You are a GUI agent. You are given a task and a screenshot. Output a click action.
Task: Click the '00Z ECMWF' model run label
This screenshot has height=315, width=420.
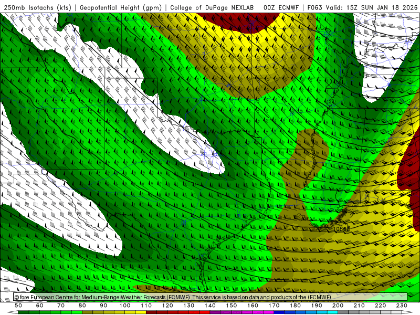(281, 8)
